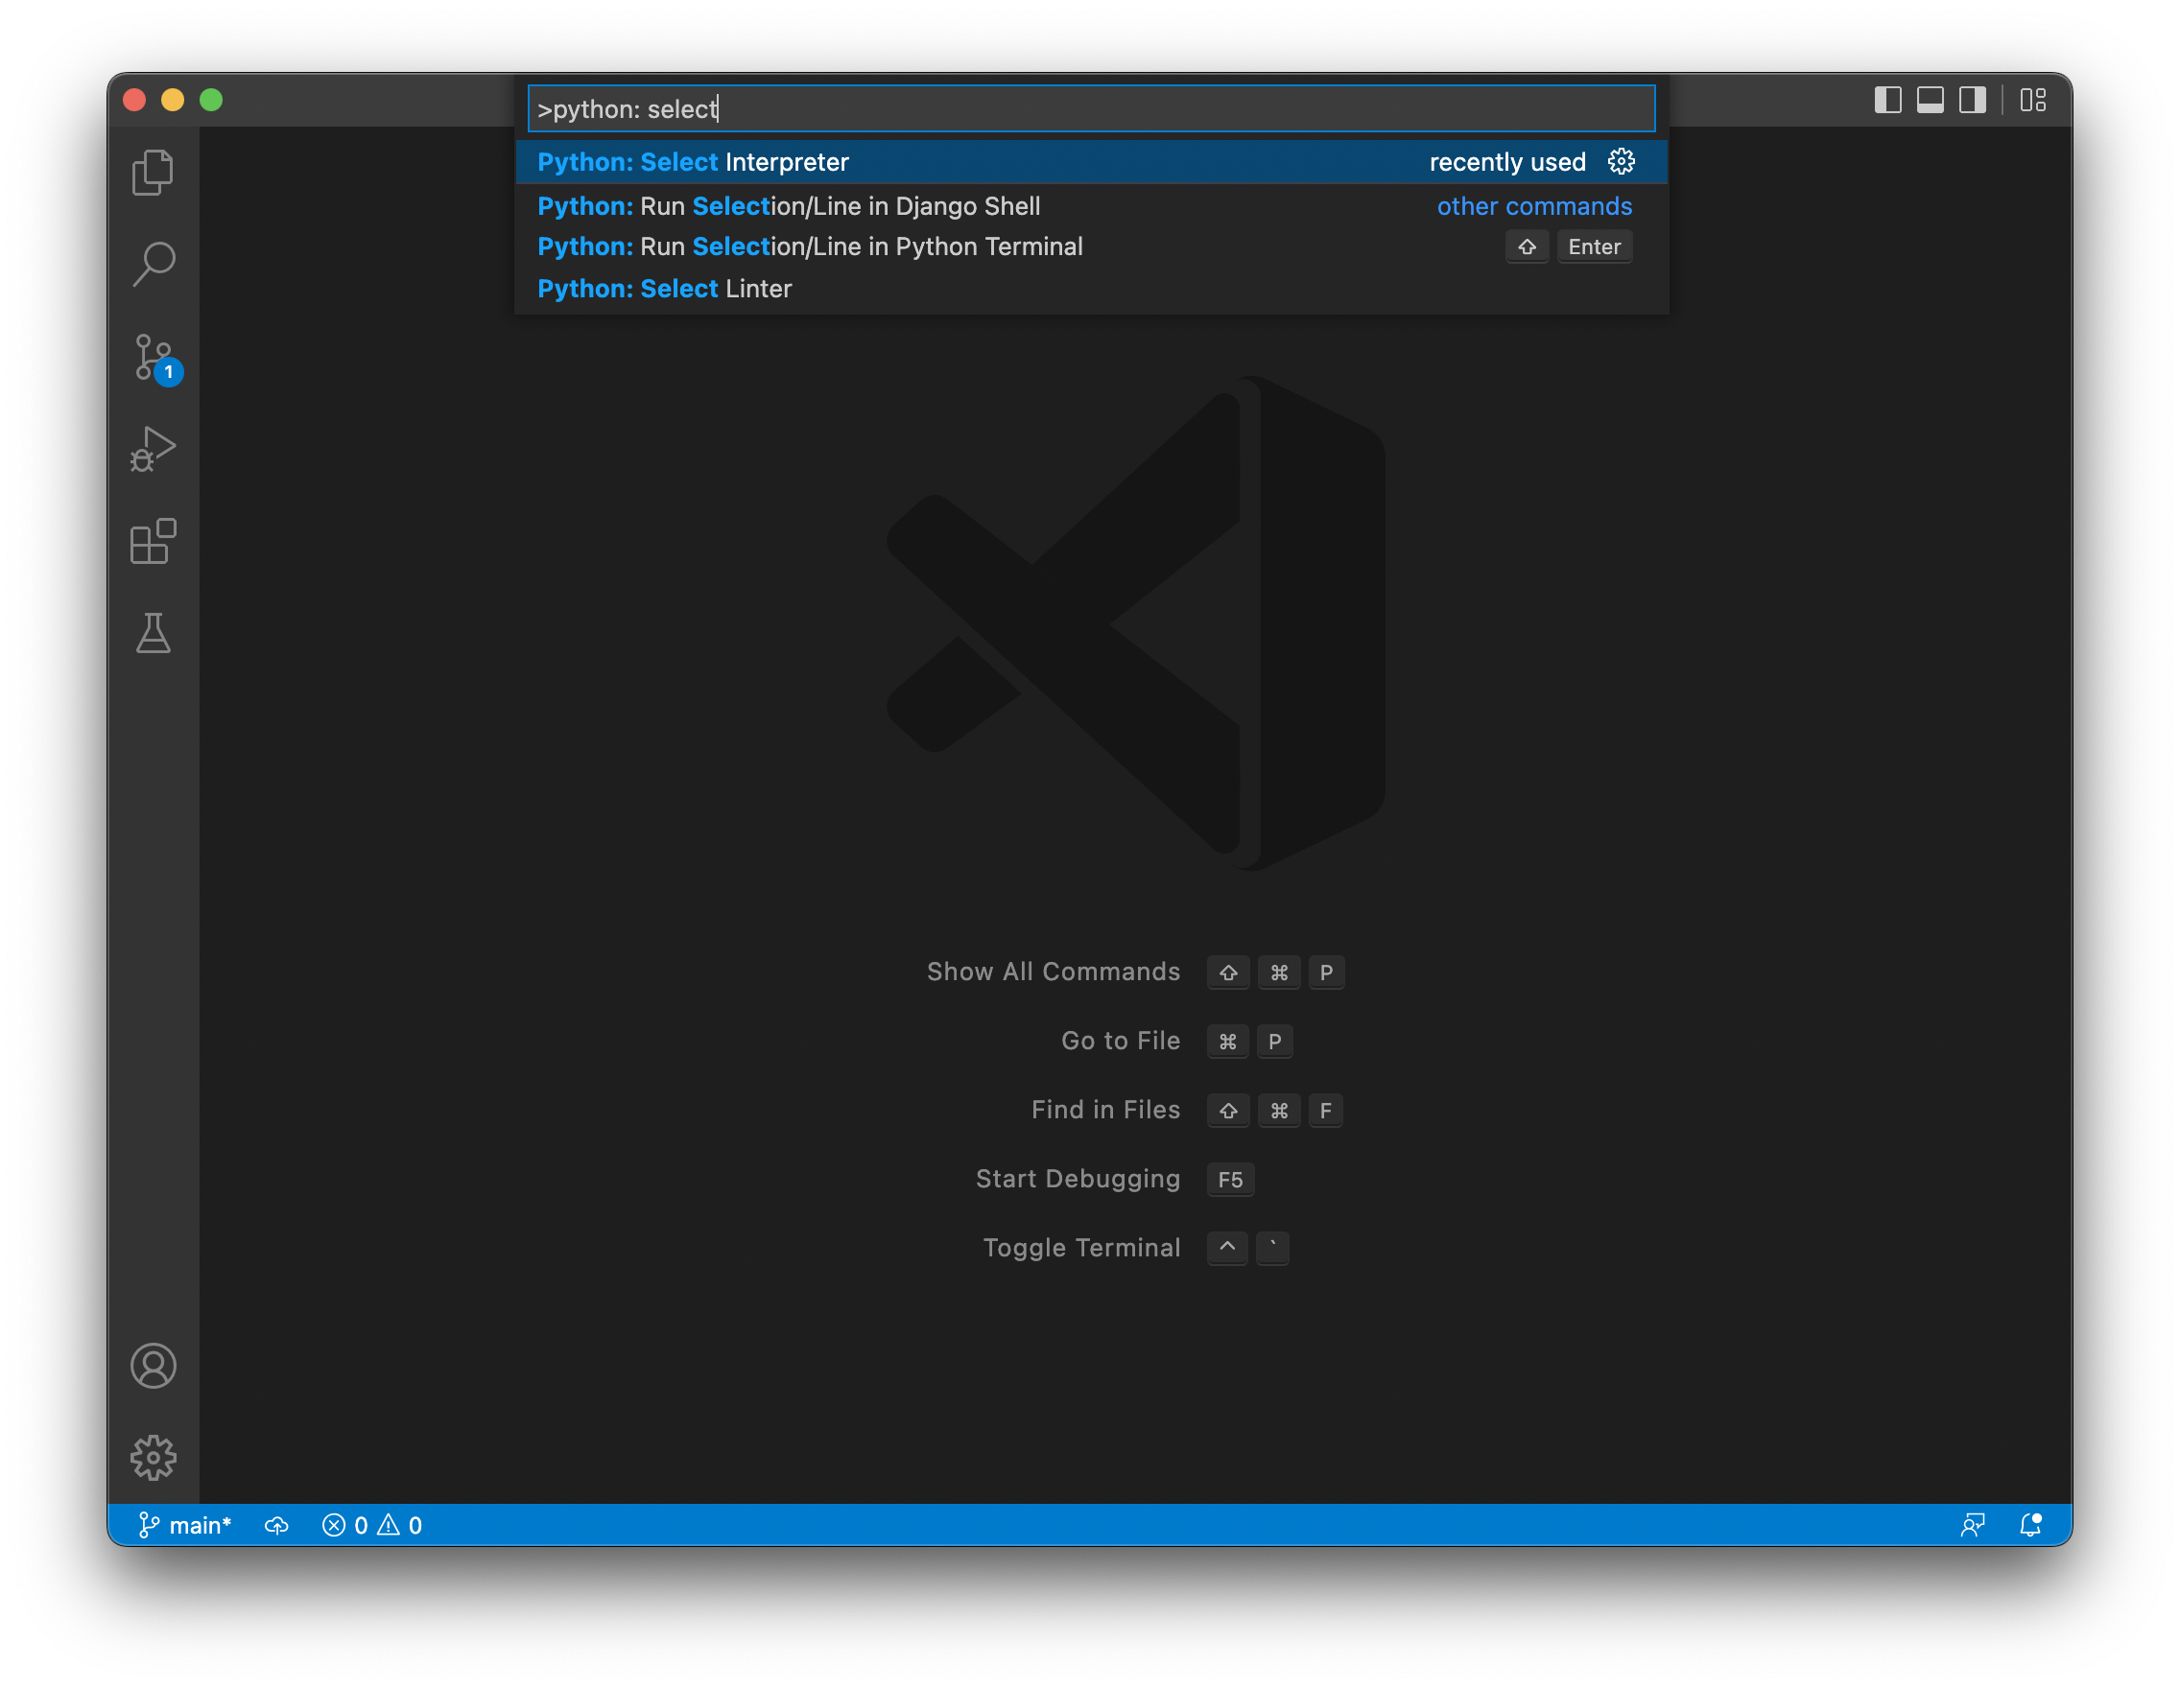Choose Python: Select Linter command

1091,290
